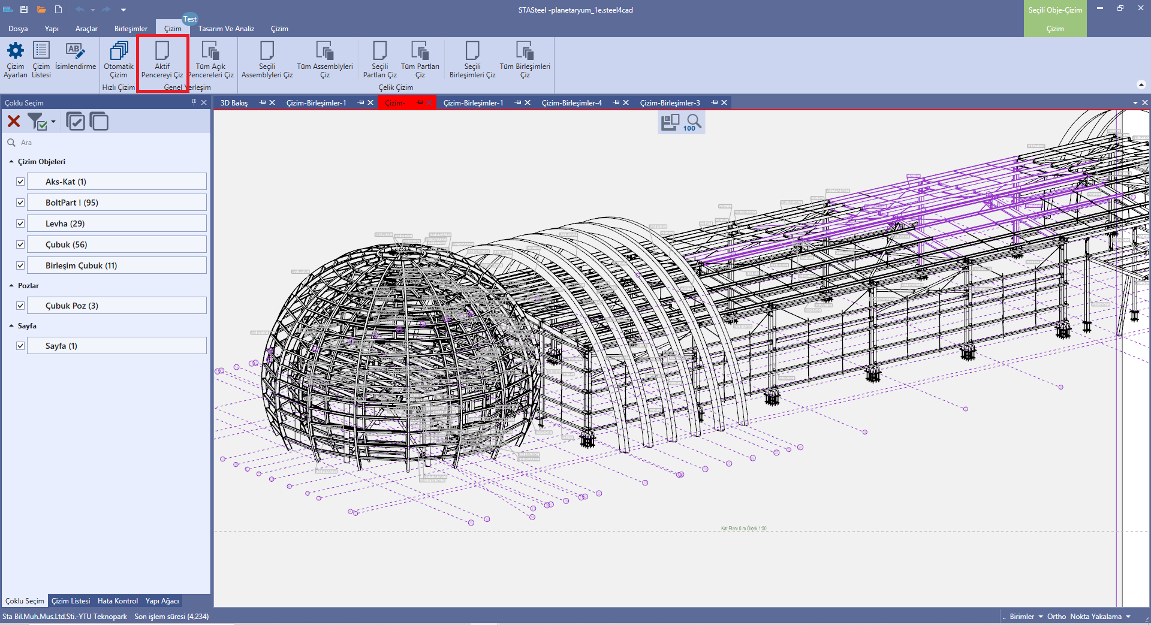
Task: Click the Ara search field
Action: click(x=108, y=143)
